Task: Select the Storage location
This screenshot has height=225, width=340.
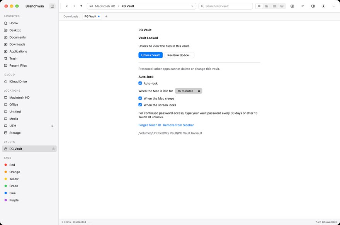Action: pyautogui.click(x=29, y=133)
